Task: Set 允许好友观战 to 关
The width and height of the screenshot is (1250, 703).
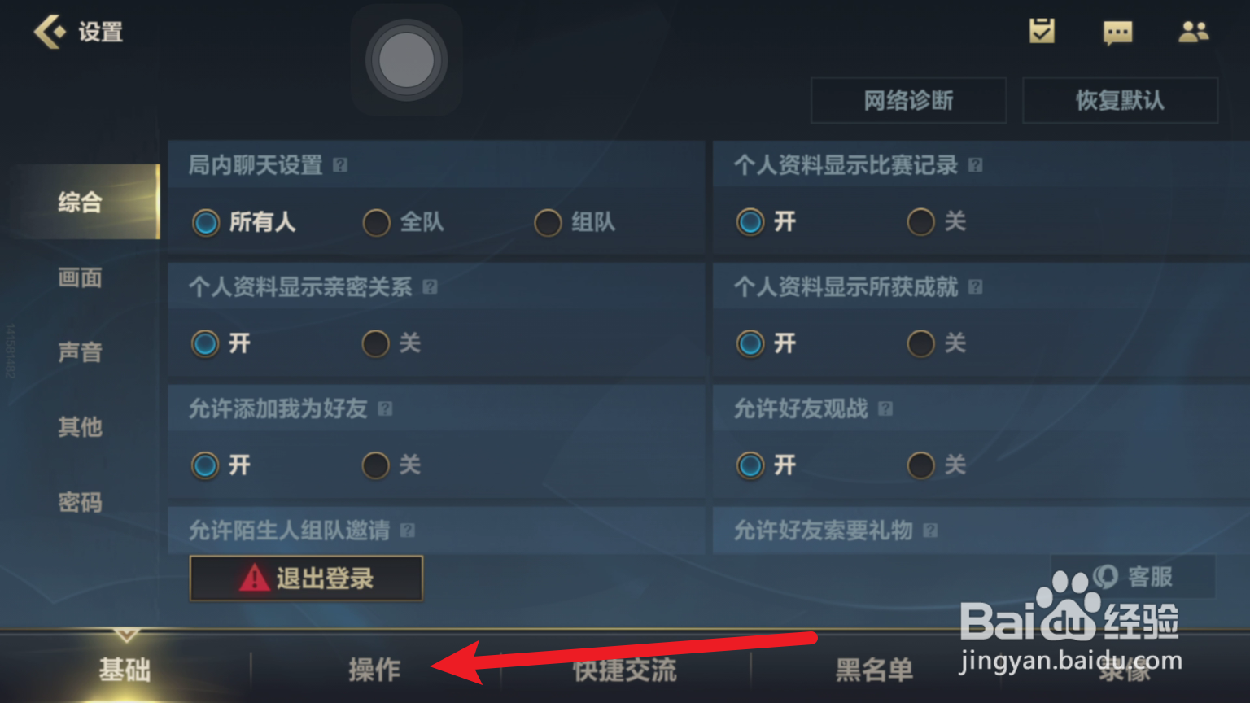Action: [937, 465]
